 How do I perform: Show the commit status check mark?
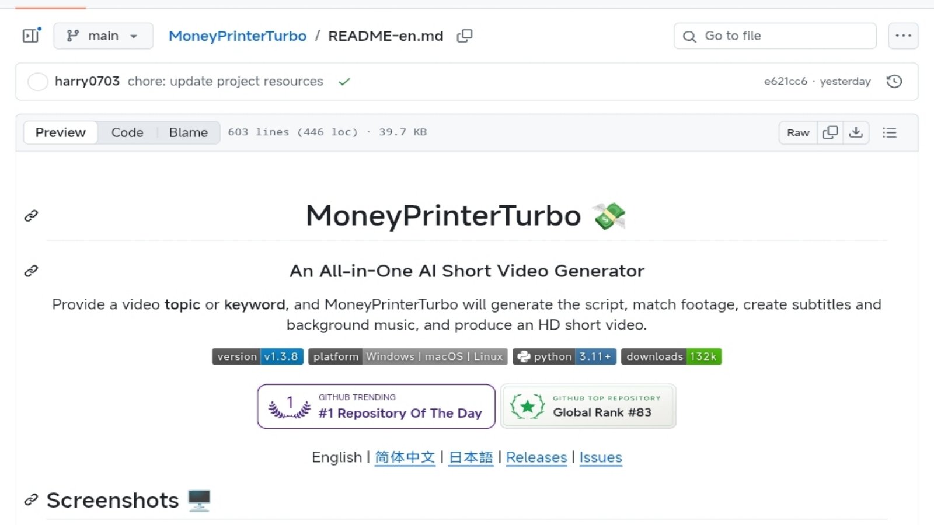tap(344, 82)
